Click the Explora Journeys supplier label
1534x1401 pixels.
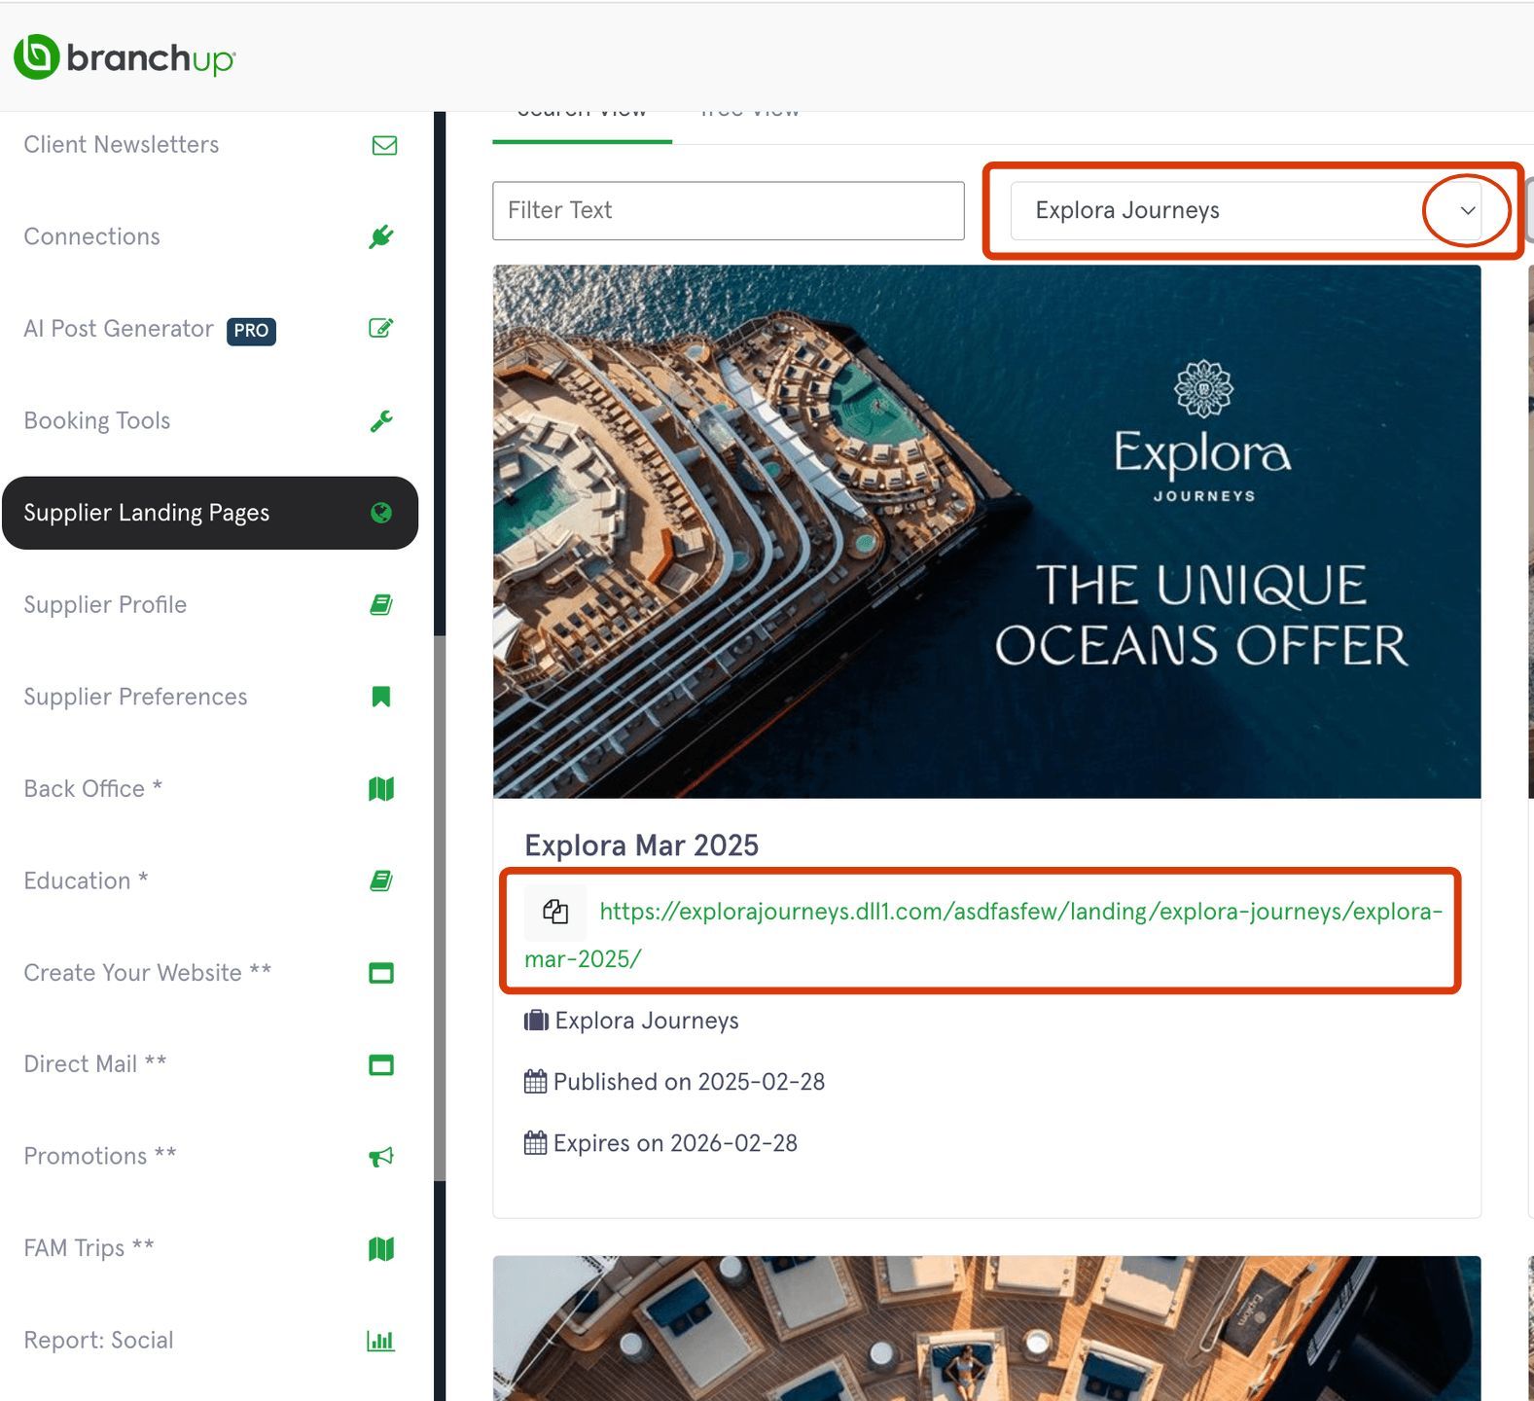tap(646, 1021)
